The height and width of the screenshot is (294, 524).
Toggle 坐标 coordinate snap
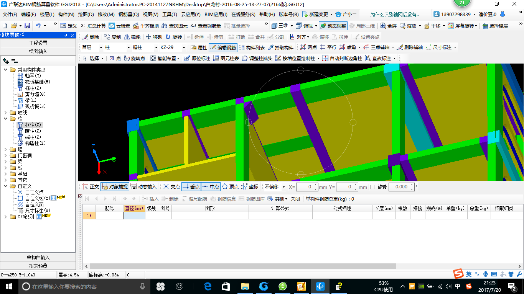[250, 186]
